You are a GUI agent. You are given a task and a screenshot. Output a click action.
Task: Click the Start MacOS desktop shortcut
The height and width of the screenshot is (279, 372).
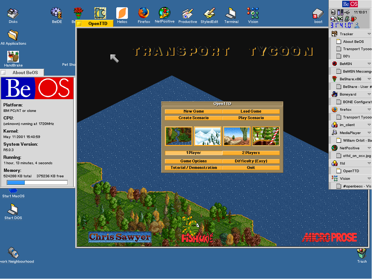pyautogui.click(x=13, y=194)
